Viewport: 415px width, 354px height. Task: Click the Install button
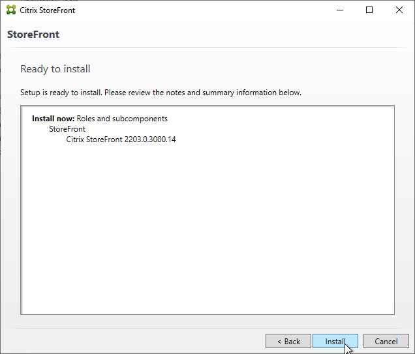pos(335,341)
